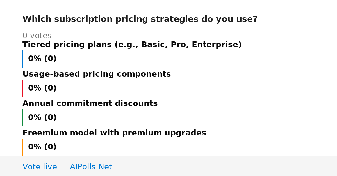Click the orange bar for Freemium model
The image size is (337, 176).
point(22,147)
